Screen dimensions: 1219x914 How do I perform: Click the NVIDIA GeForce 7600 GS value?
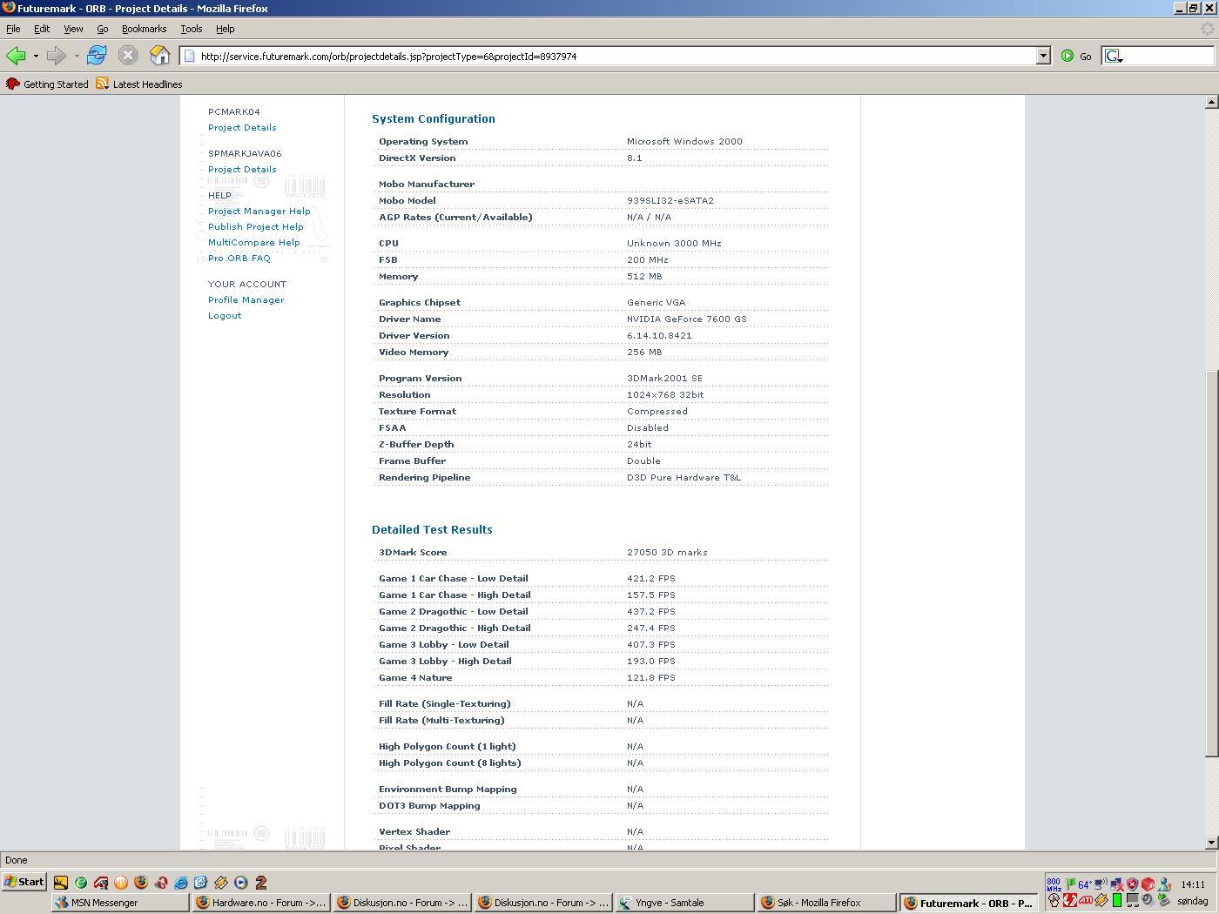click(686, 319)
